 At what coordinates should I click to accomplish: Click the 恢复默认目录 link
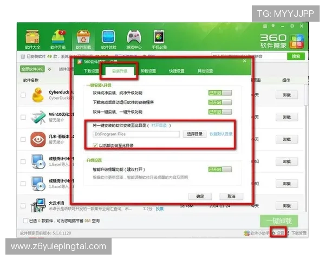(x=221, y=134)
